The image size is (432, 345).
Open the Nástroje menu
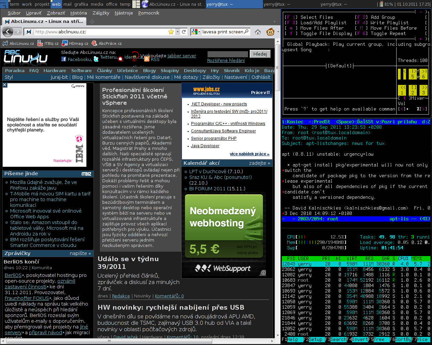point(124,13)
